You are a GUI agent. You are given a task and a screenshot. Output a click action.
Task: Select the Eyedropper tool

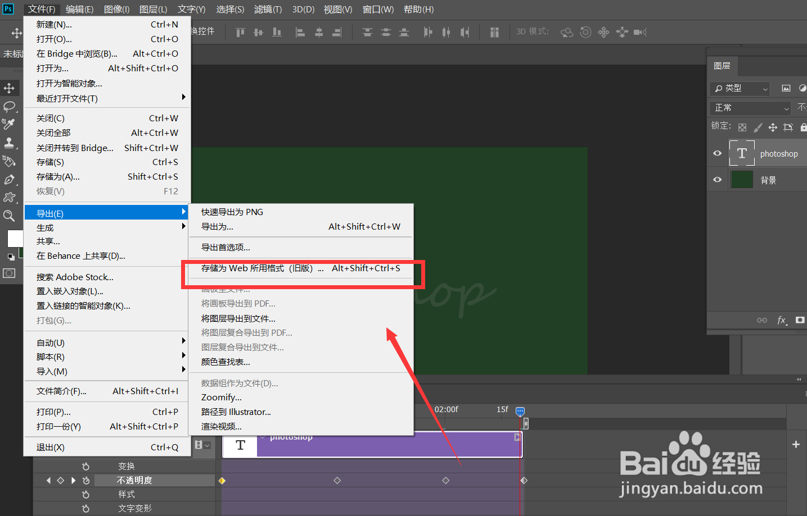10,124
